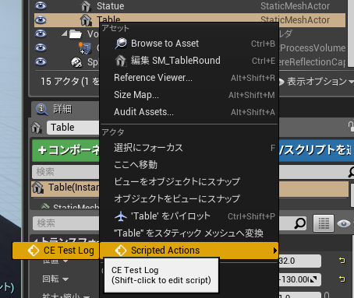Screen dimensions: 354x298
Task: Open Size Map... menu entry
Action: [x=189, y=95]
